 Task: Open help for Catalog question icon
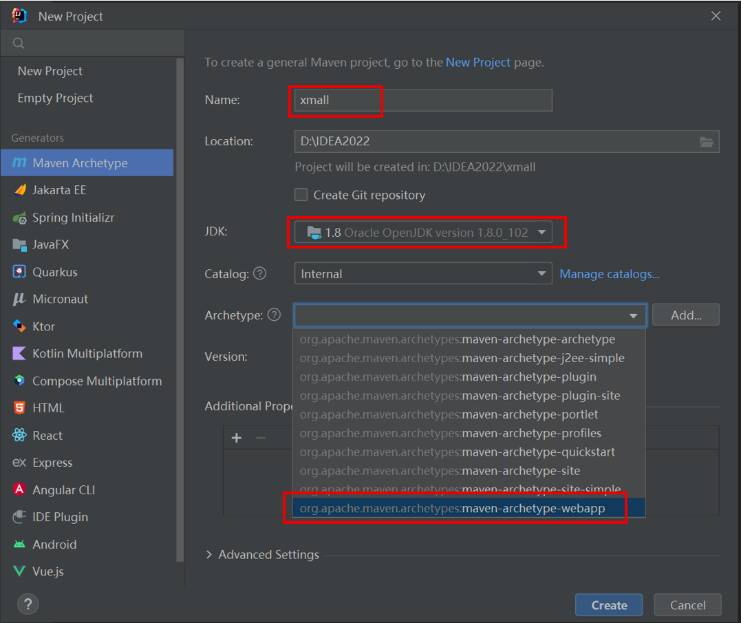(x=260, y=273)
